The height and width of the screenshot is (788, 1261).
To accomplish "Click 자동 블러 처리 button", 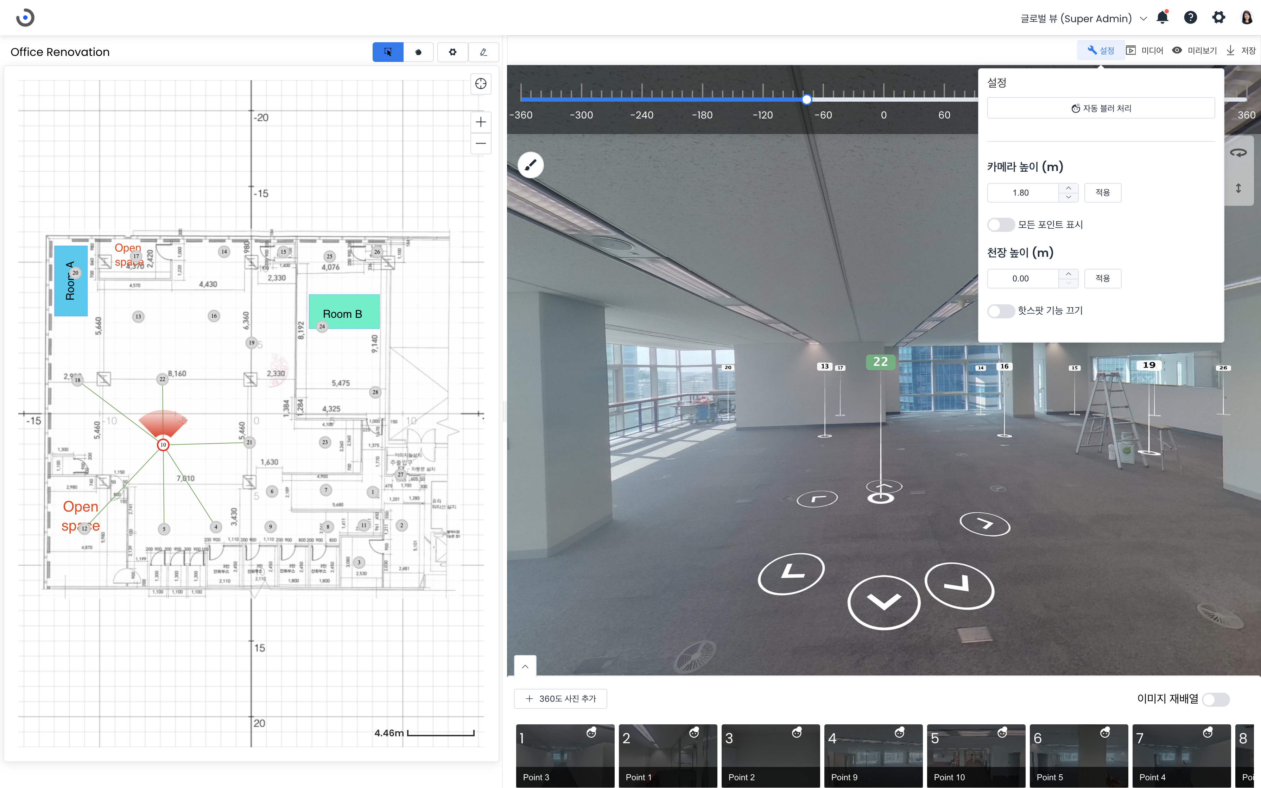I will point(1101,108).
